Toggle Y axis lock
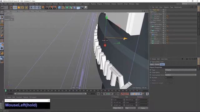200x112 pixels. tap(35, 7)
